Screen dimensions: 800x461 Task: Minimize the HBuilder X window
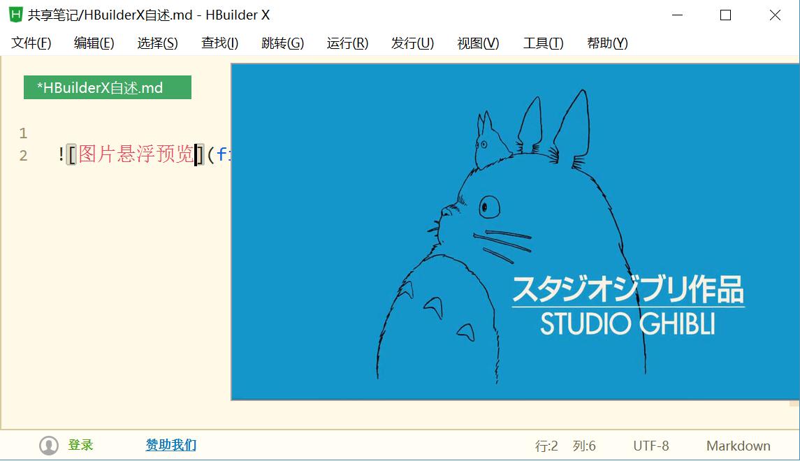pos(678,15)
